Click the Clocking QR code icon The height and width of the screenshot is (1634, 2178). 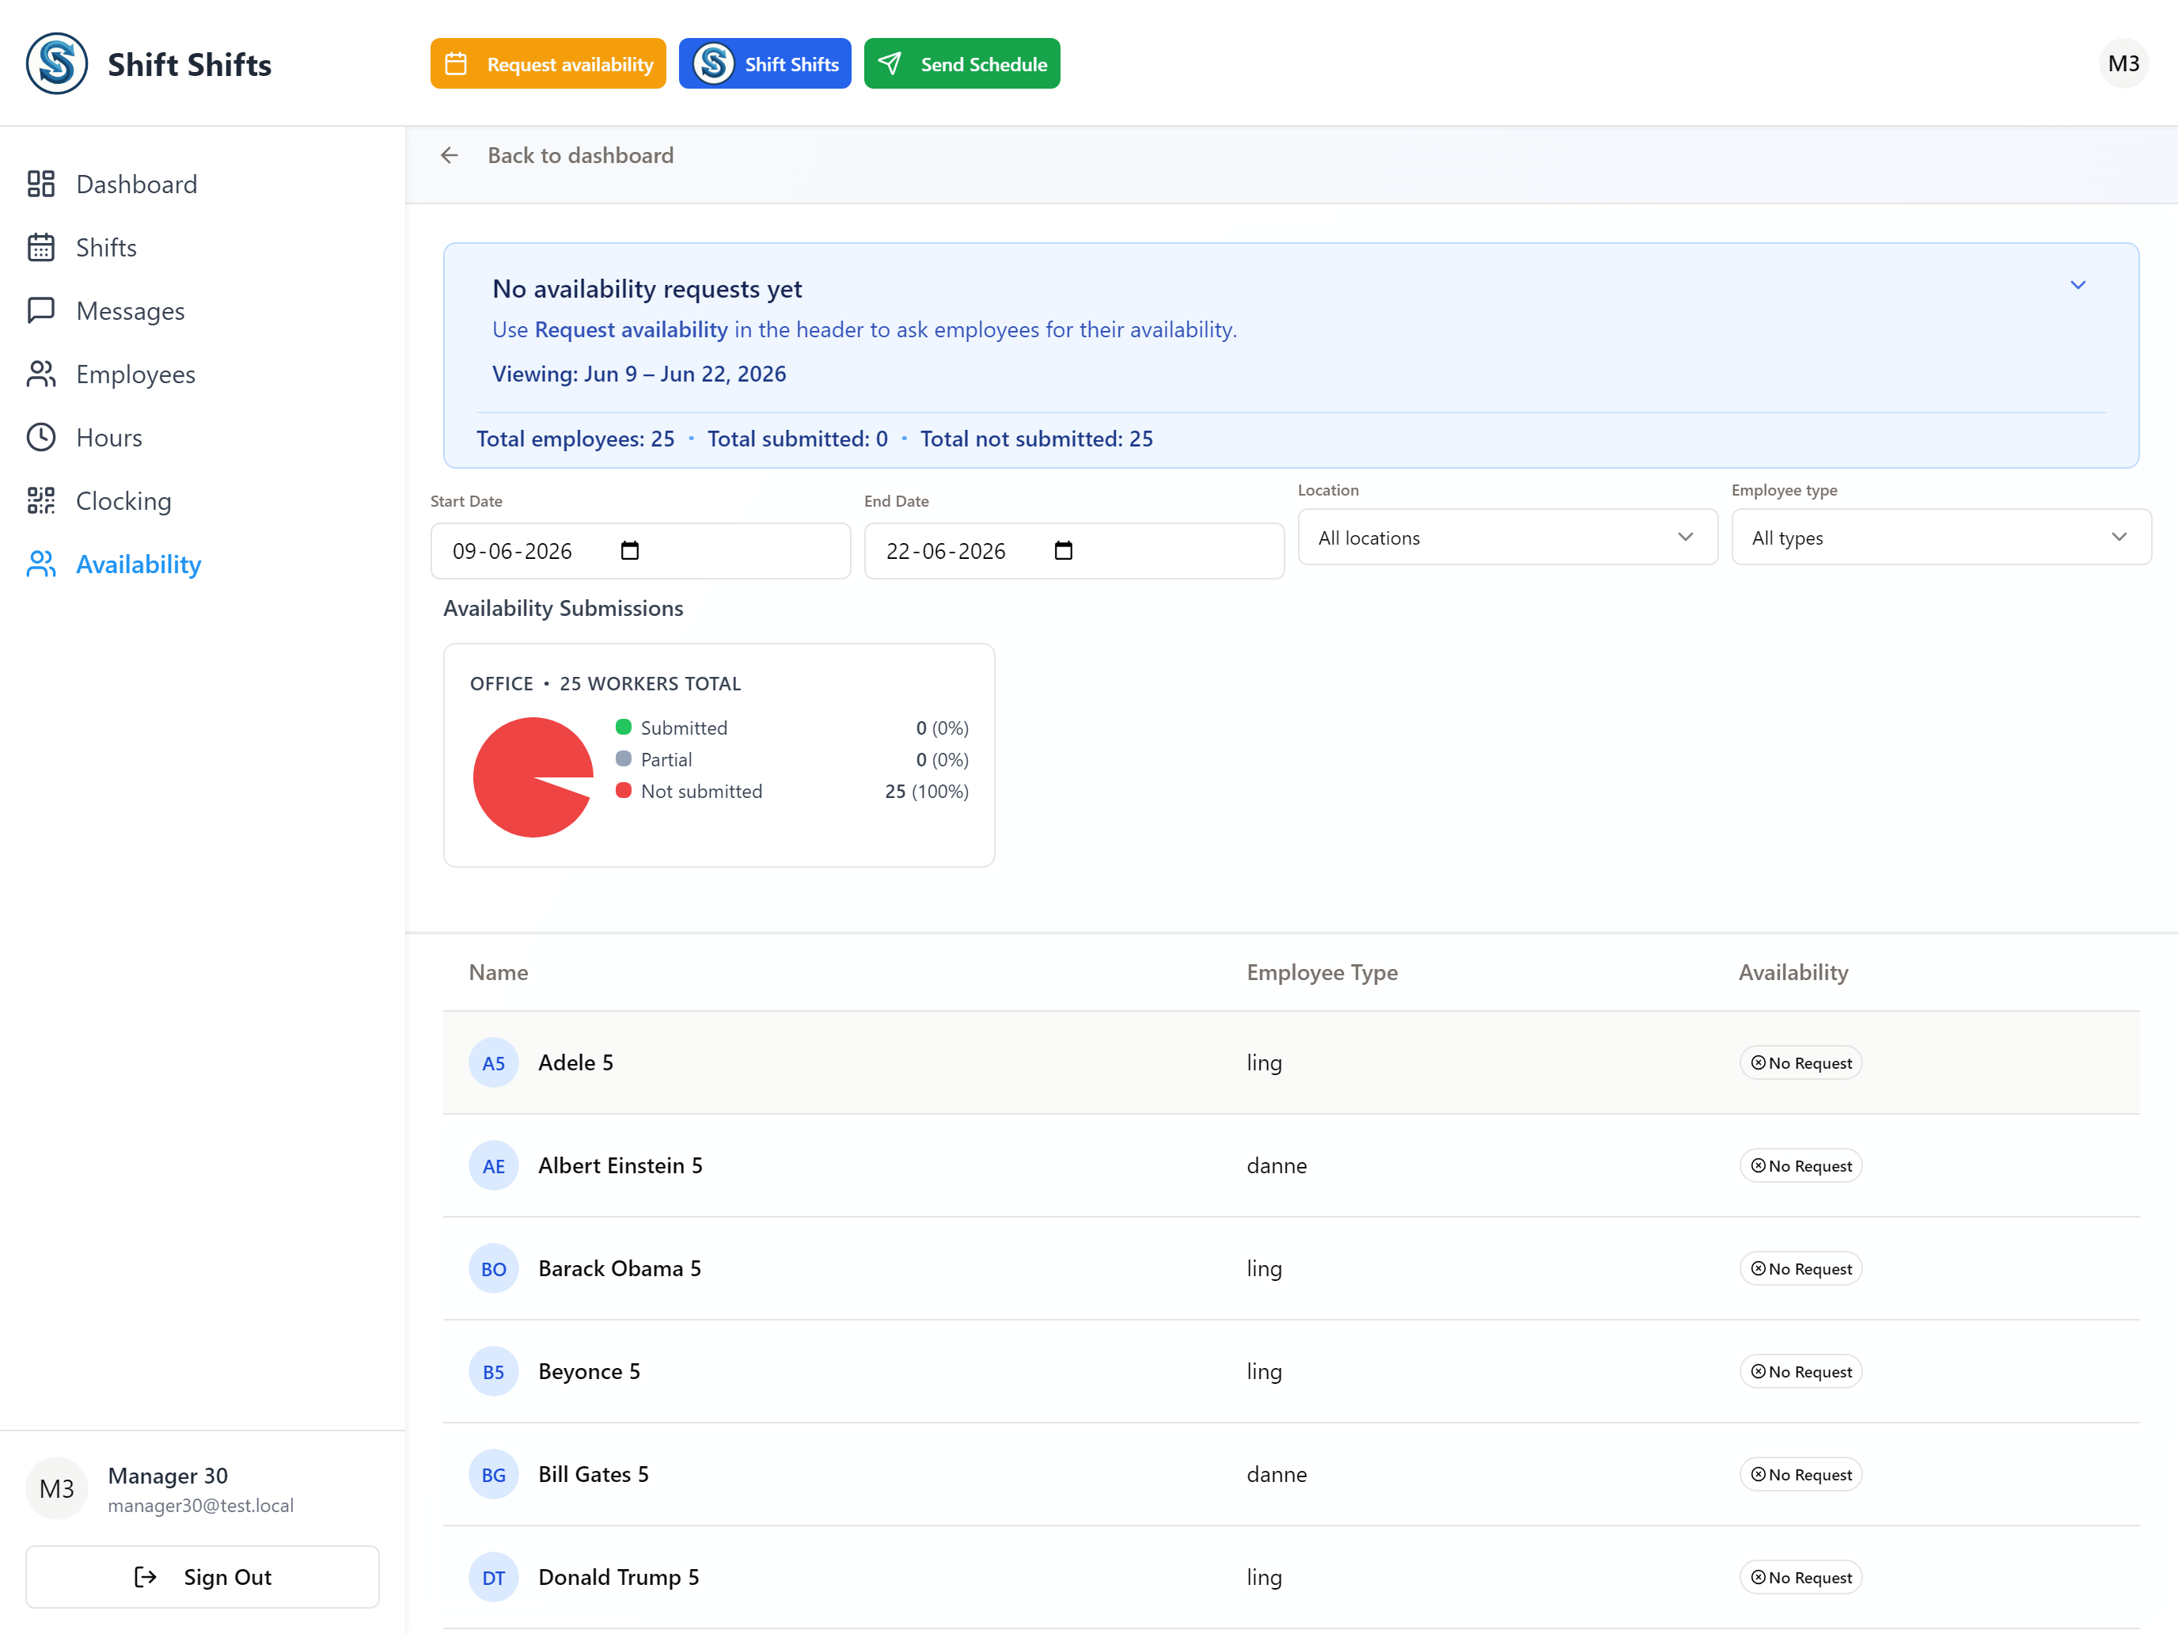tap(41, 501)
